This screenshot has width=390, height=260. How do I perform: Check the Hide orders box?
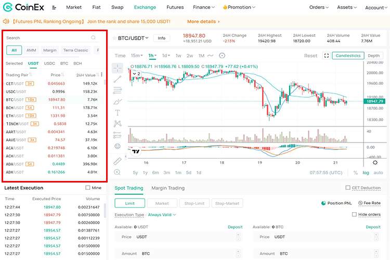(354, 214)
